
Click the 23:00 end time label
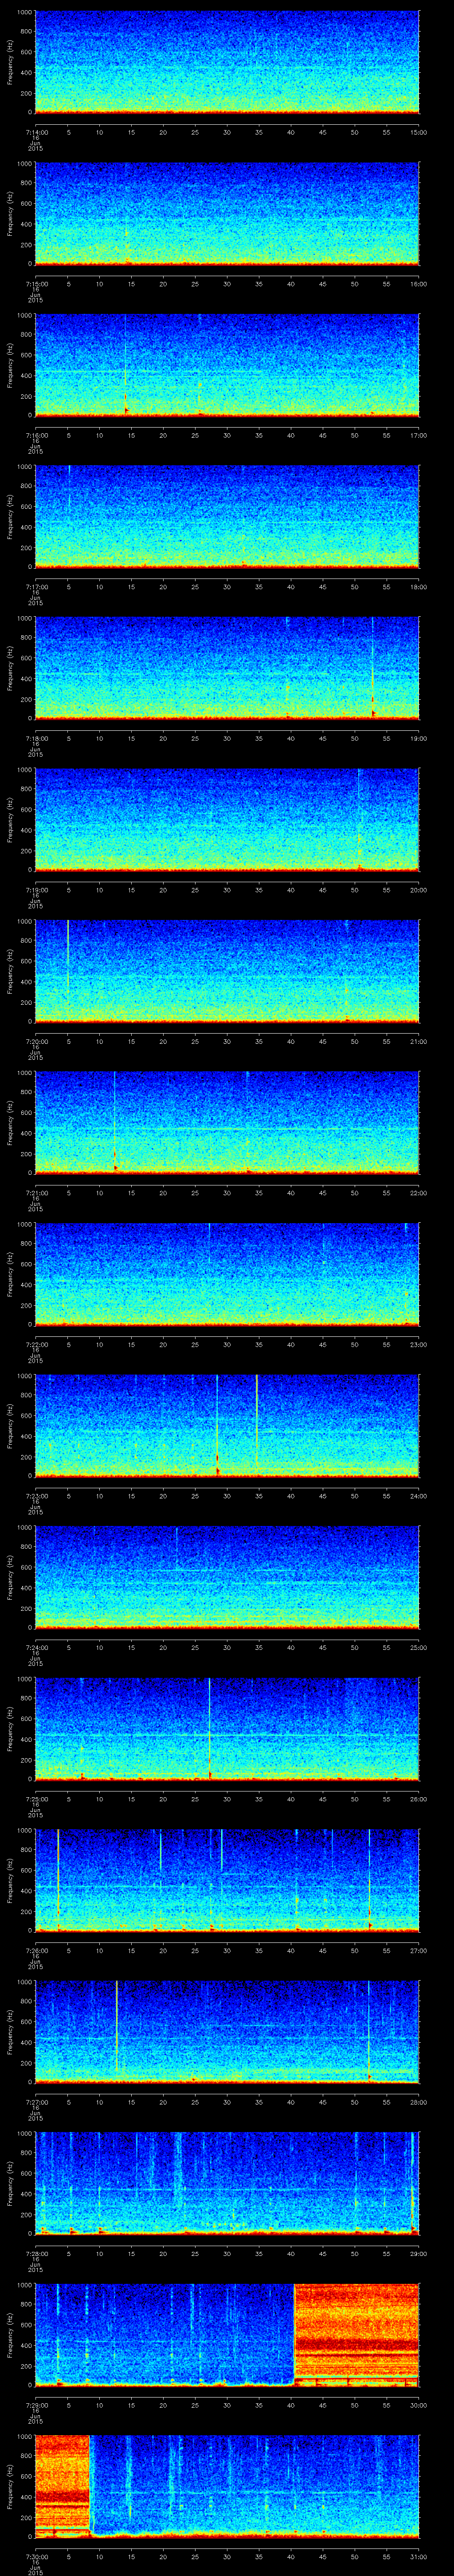tap(418, 1343)
